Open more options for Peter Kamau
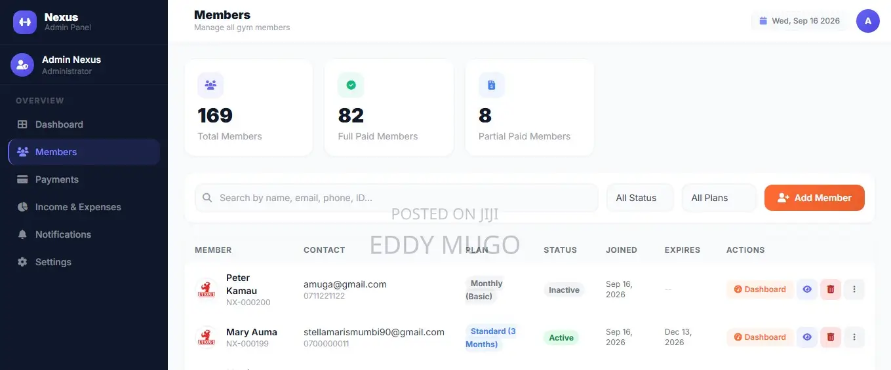891x370 pixels. (854, 289)
